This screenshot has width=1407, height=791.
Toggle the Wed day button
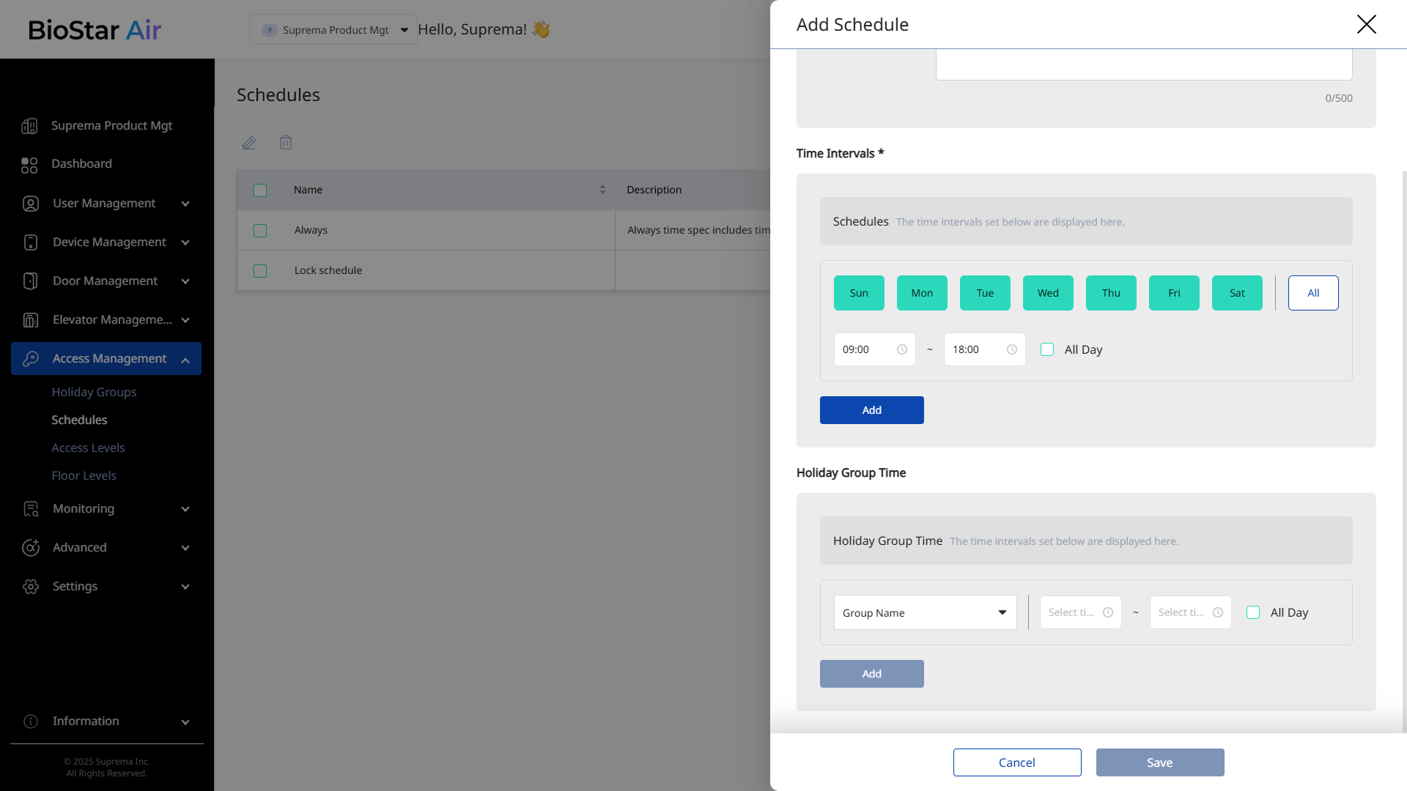click(x=1048, y=293)
